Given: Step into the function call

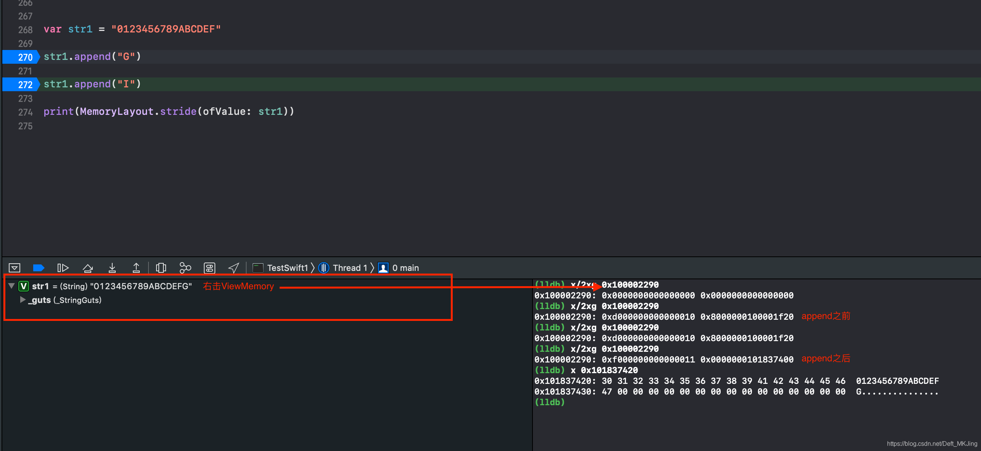Looking at the screenshot, I should [x=112, y=268].
